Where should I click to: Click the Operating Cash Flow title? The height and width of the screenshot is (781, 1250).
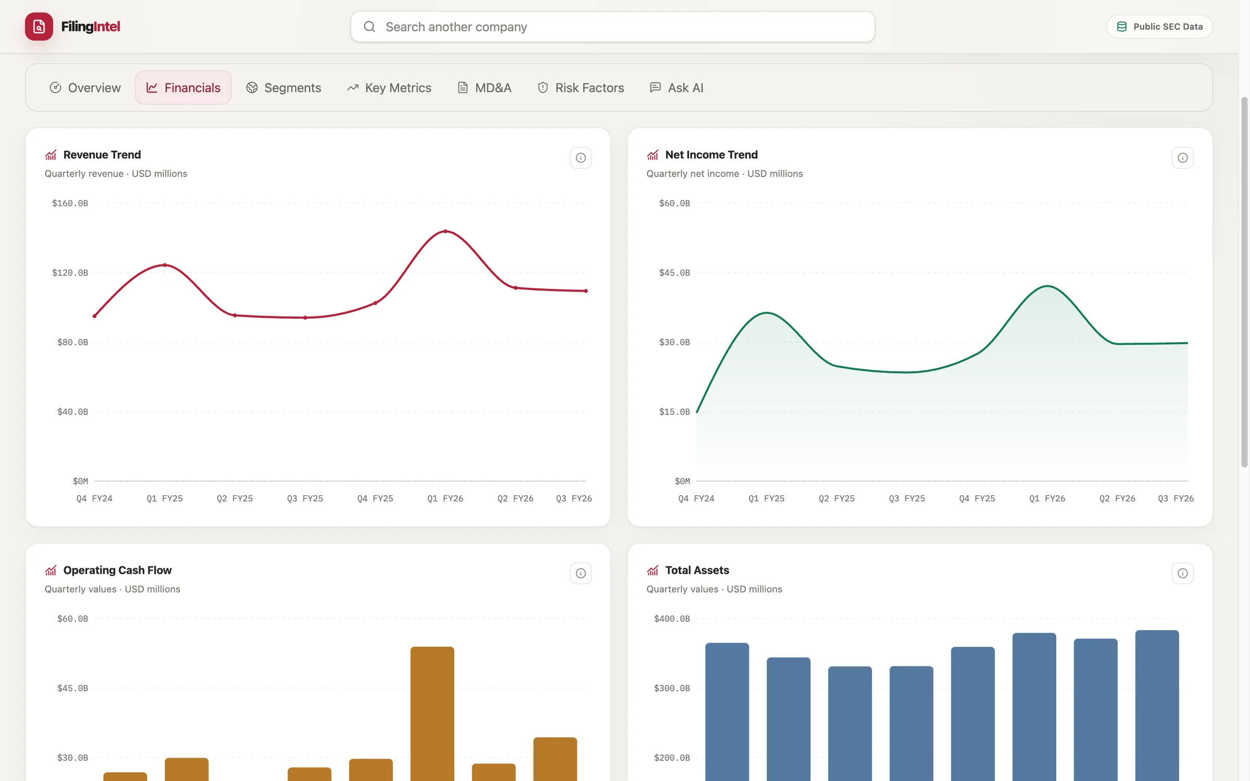click(118, 570)
